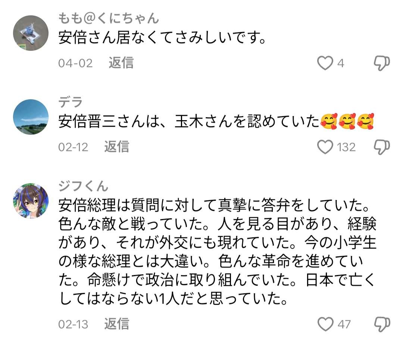Like the comment by もも@くにちゃん
Image resolution: width=403 pixels, height=341 pixels.
pos(325,63)
